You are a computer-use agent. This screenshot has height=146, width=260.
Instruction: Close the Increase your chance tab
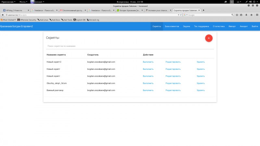click(x=170, y=10)
